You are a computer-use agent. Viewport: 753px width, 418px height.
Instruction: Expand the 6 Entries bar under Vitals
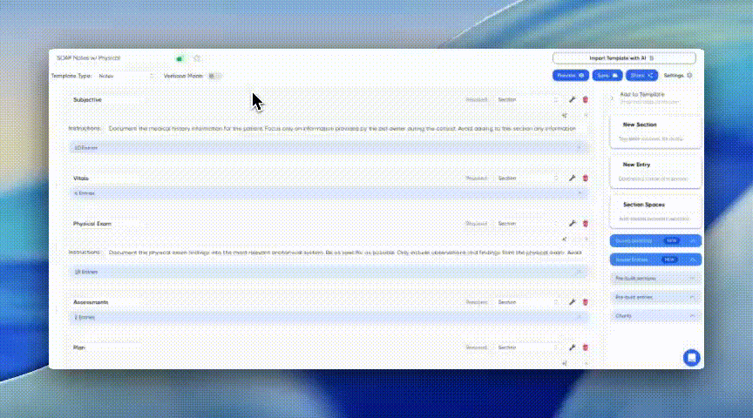click(329, 193)
